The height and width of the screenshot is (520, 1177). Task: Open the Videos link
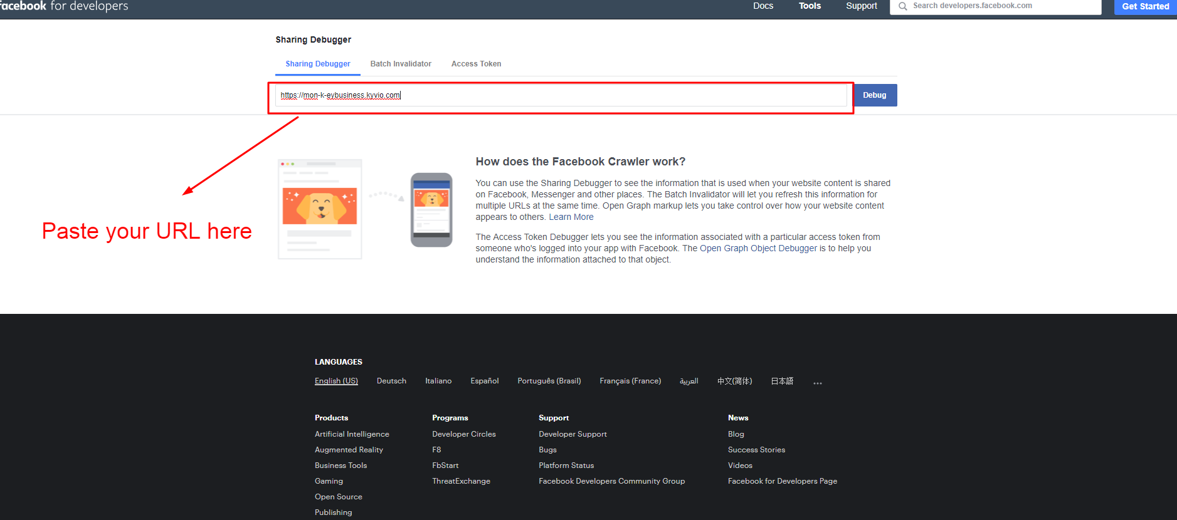pyautogui.click(x=740, y=465)
